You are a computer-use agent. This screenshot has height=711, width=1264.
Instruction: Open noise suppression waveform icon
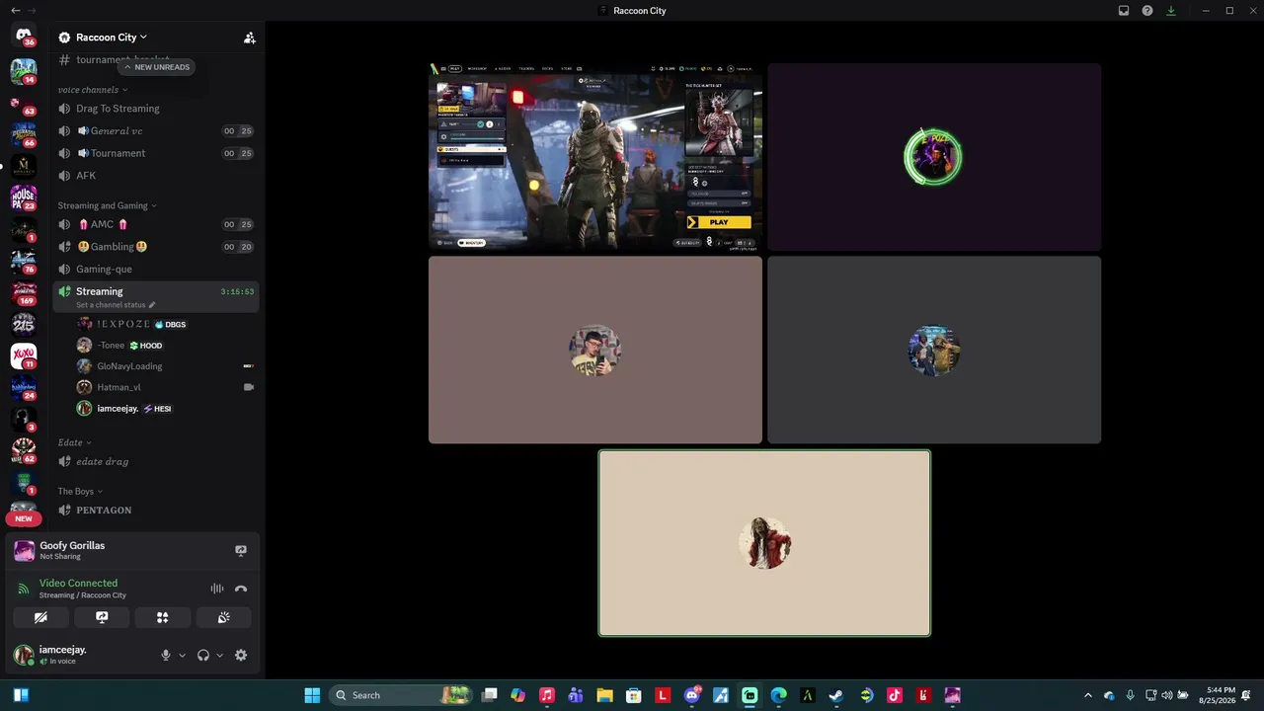click(217, 589)
